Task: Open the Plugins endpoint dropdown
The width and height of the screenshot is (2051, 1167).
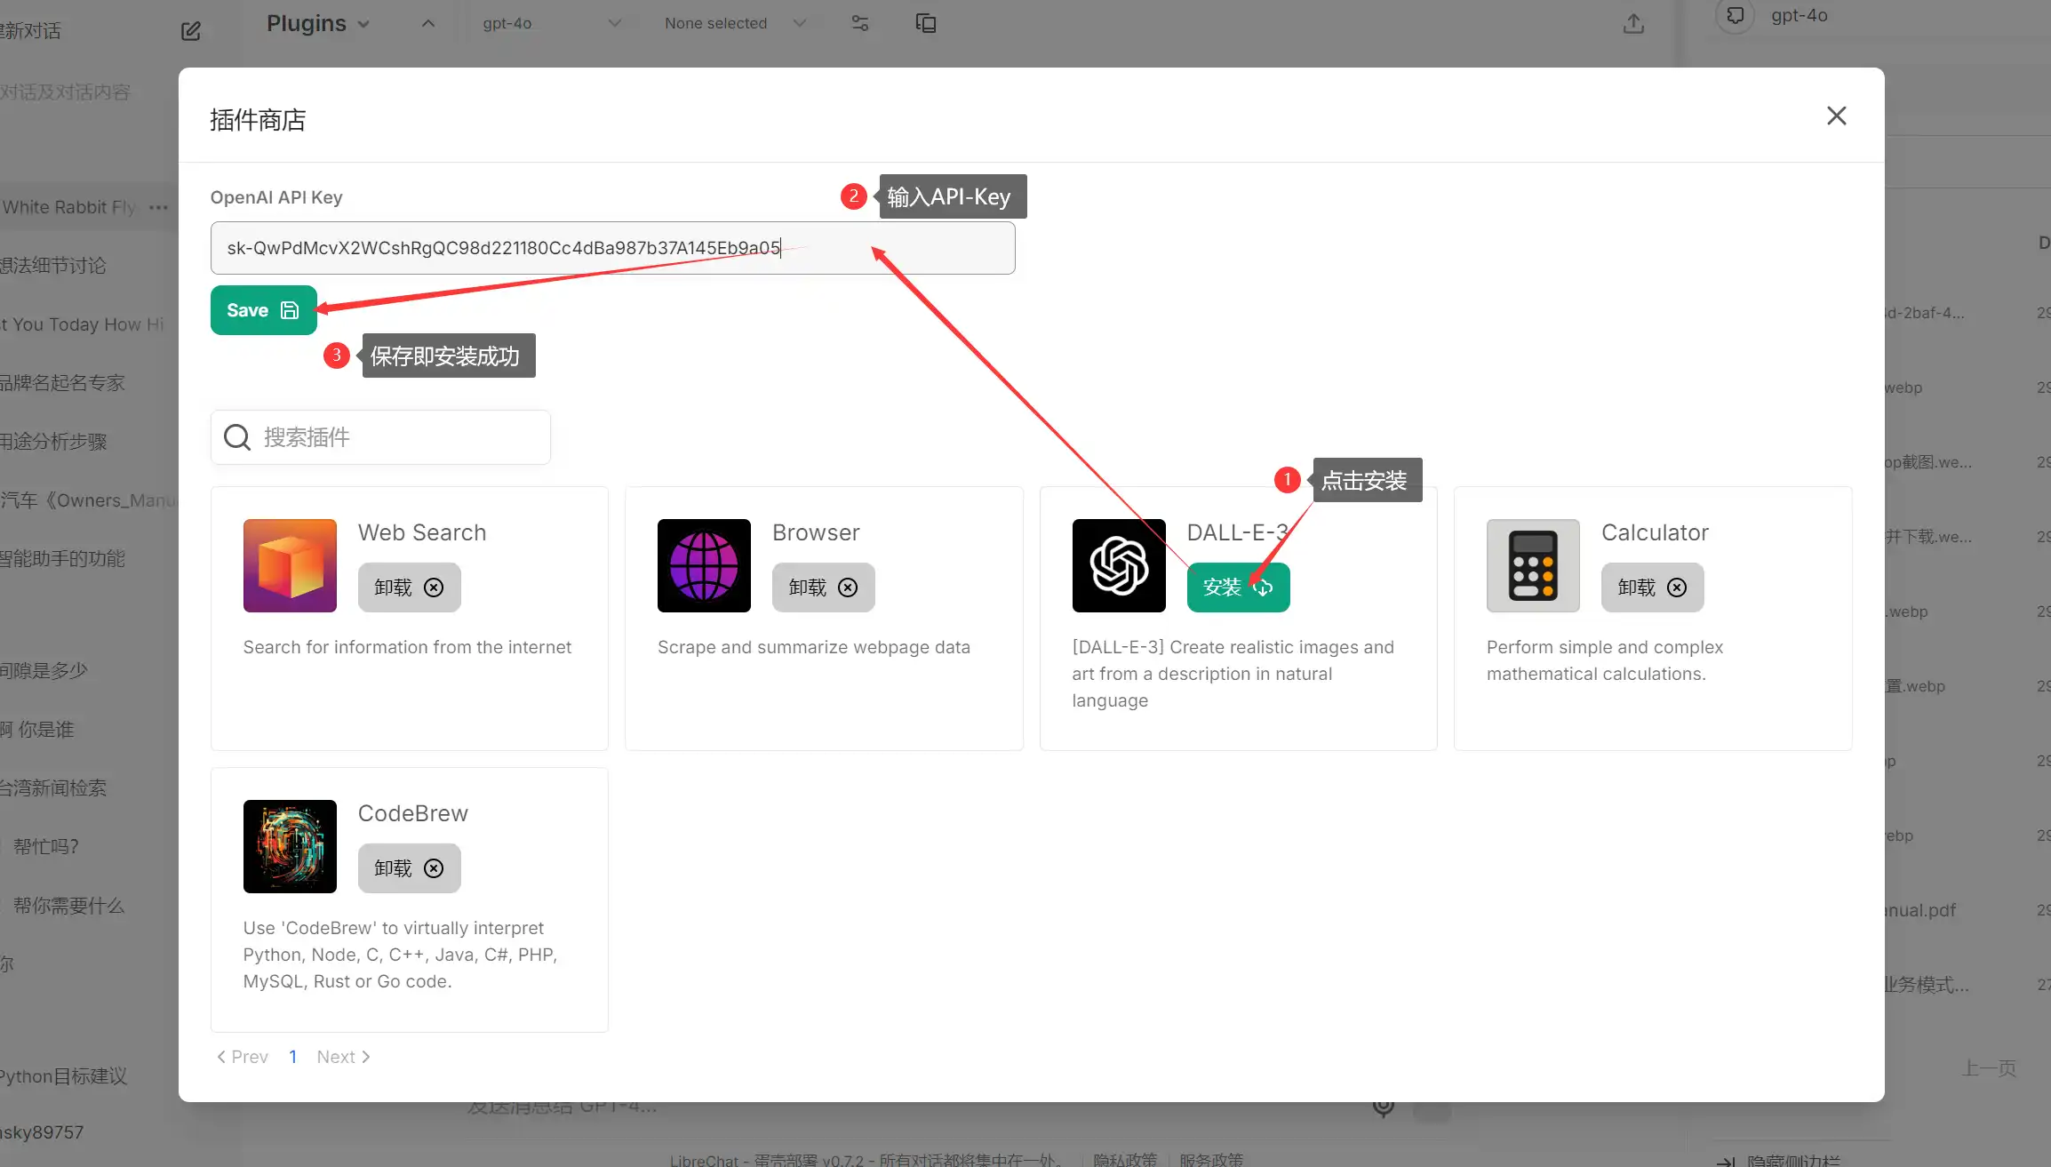Action: (x=317, y=23)
